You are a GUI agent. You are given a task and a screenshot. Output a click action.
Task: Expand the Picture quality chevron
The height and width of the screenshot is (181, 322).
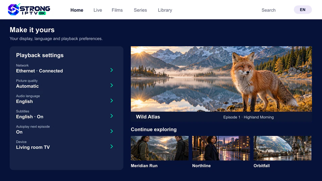click(x=112, y=85)
